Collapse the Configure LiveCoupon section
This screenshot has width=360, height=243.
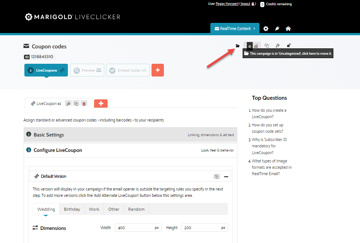tap(130, 150)
